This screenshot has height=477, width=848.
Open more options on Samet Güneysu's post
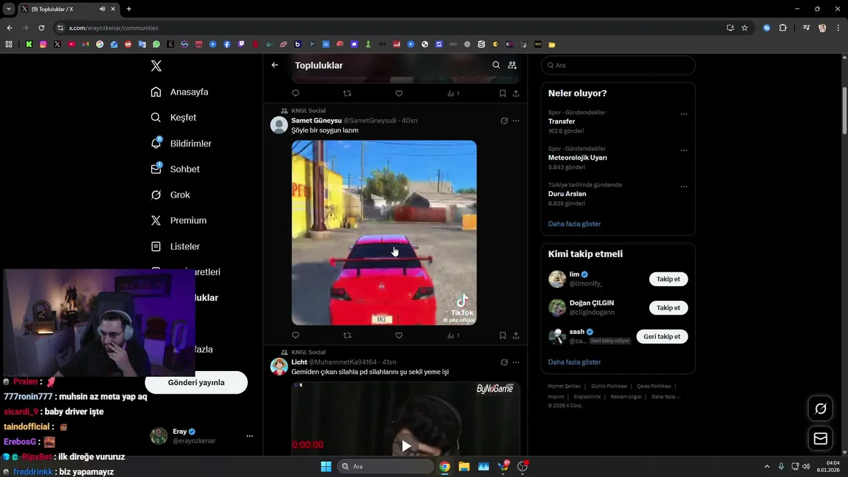[516, 121]
